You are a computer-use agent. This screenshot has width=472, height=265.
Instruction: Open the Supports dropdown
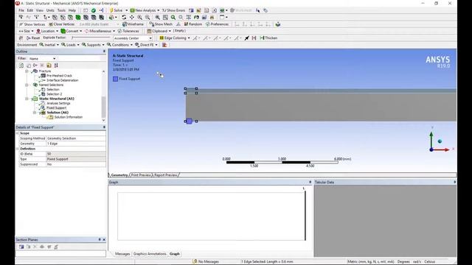93,45
